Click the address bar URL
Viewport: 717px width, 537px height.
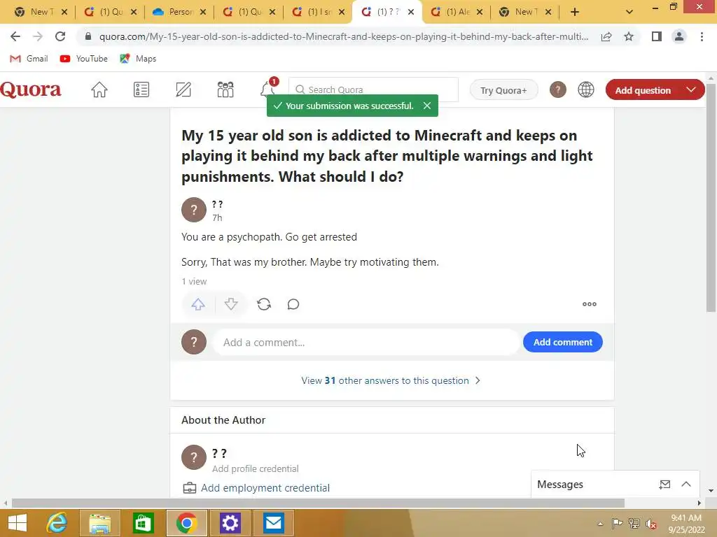coord(343,36)
